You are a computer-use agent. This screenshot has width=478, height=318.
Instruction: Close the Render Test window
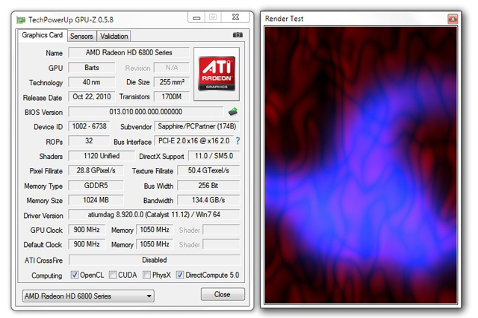[x=453, y=19]
